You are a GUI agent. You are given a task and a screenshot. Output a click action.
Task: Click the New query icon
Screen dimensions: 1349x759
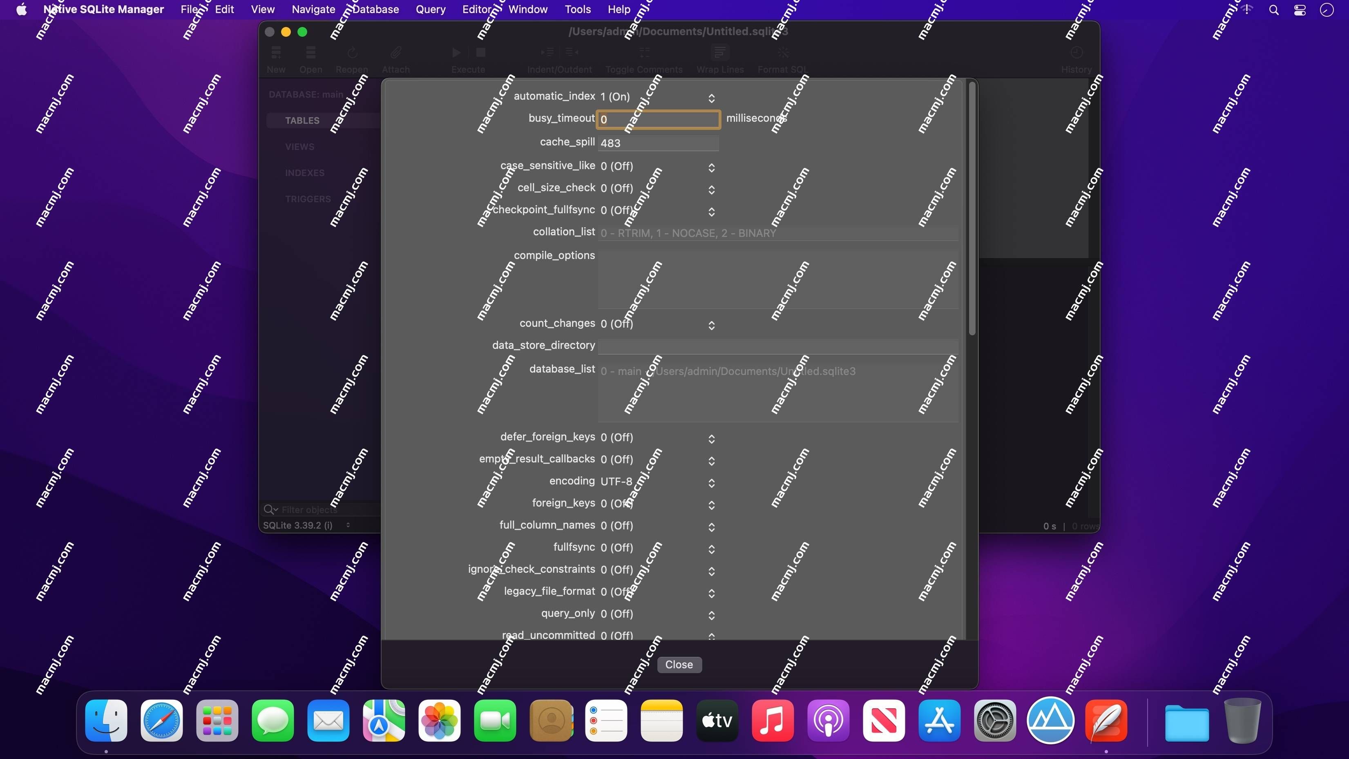[275, 58]
